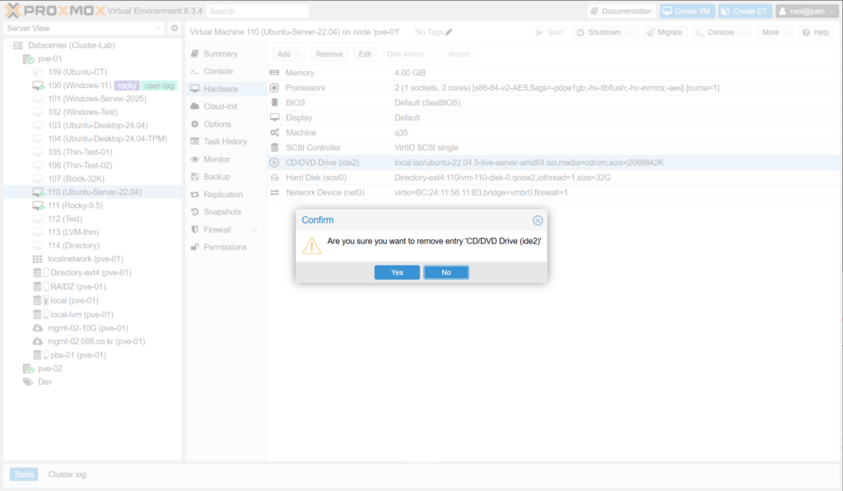Open the Shutdown dropdown arrow
Viewport: 843px width, 491px height.
[631, 32]
